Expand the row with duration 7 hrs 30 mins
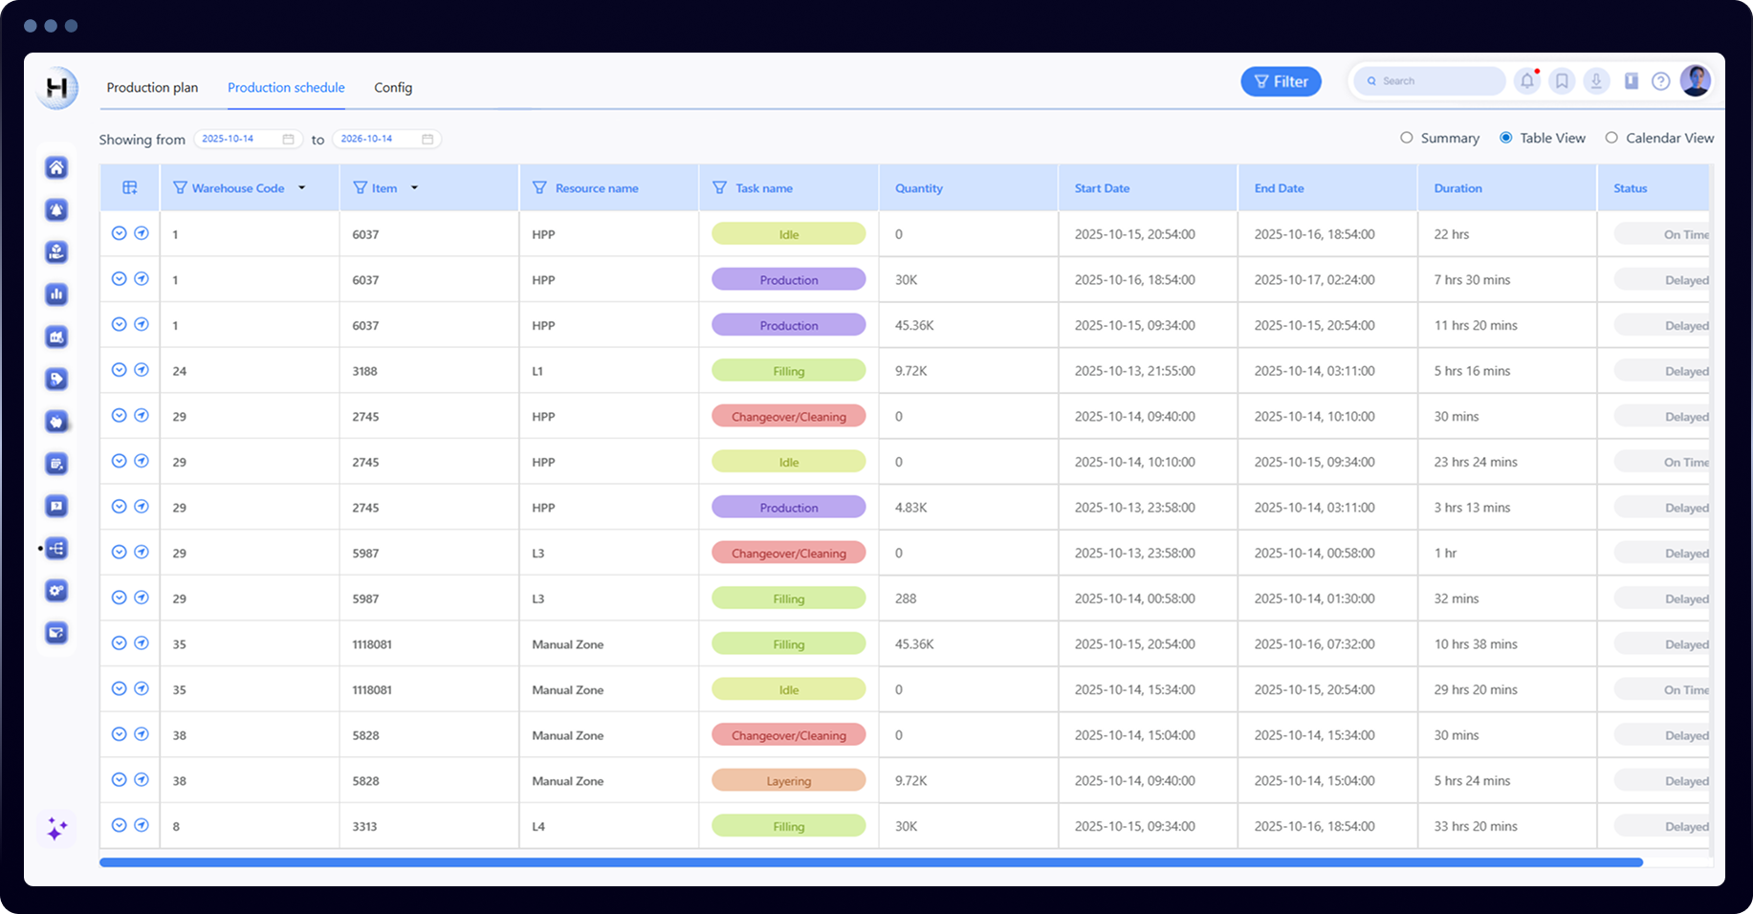 [x=119, y=279]
